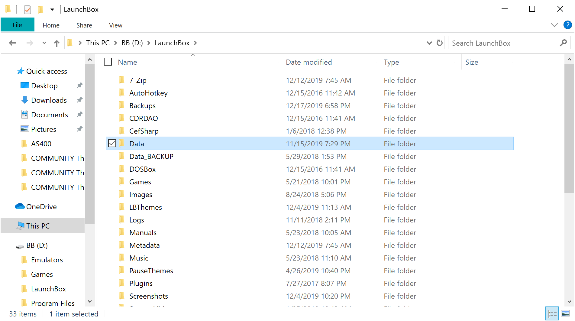Image resolution: width=575 pixels, height=321 pixels.
Task: Switch to Large icons view layout
Action: tap(565, 314)
